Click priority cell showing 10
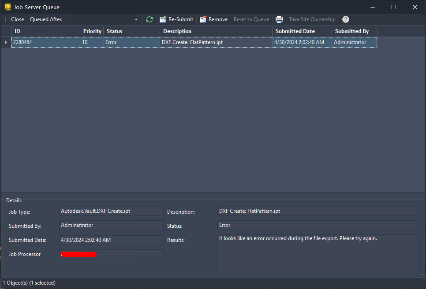The height and width of the screenshot is (289, 426). tap(92, 42)
